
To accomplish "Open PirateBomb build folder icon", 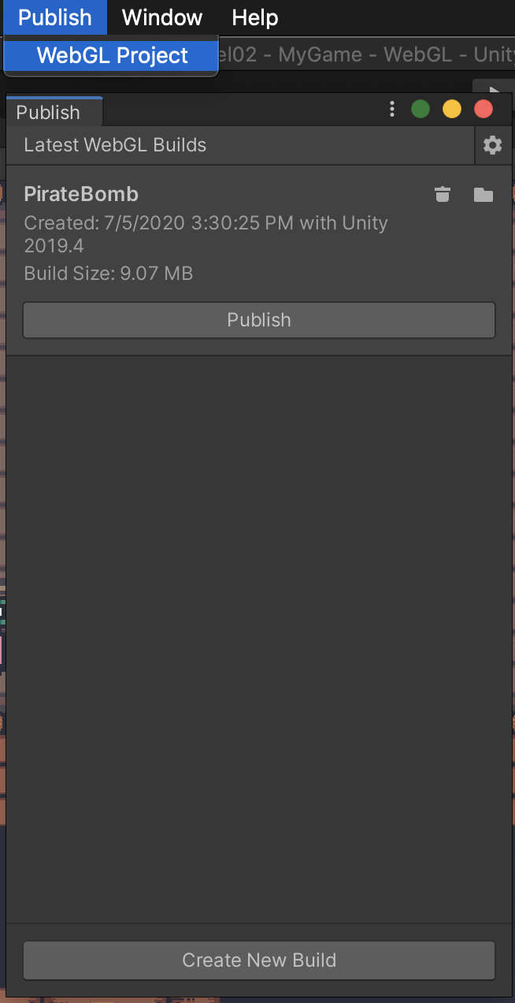I will [x=484, y=195].
